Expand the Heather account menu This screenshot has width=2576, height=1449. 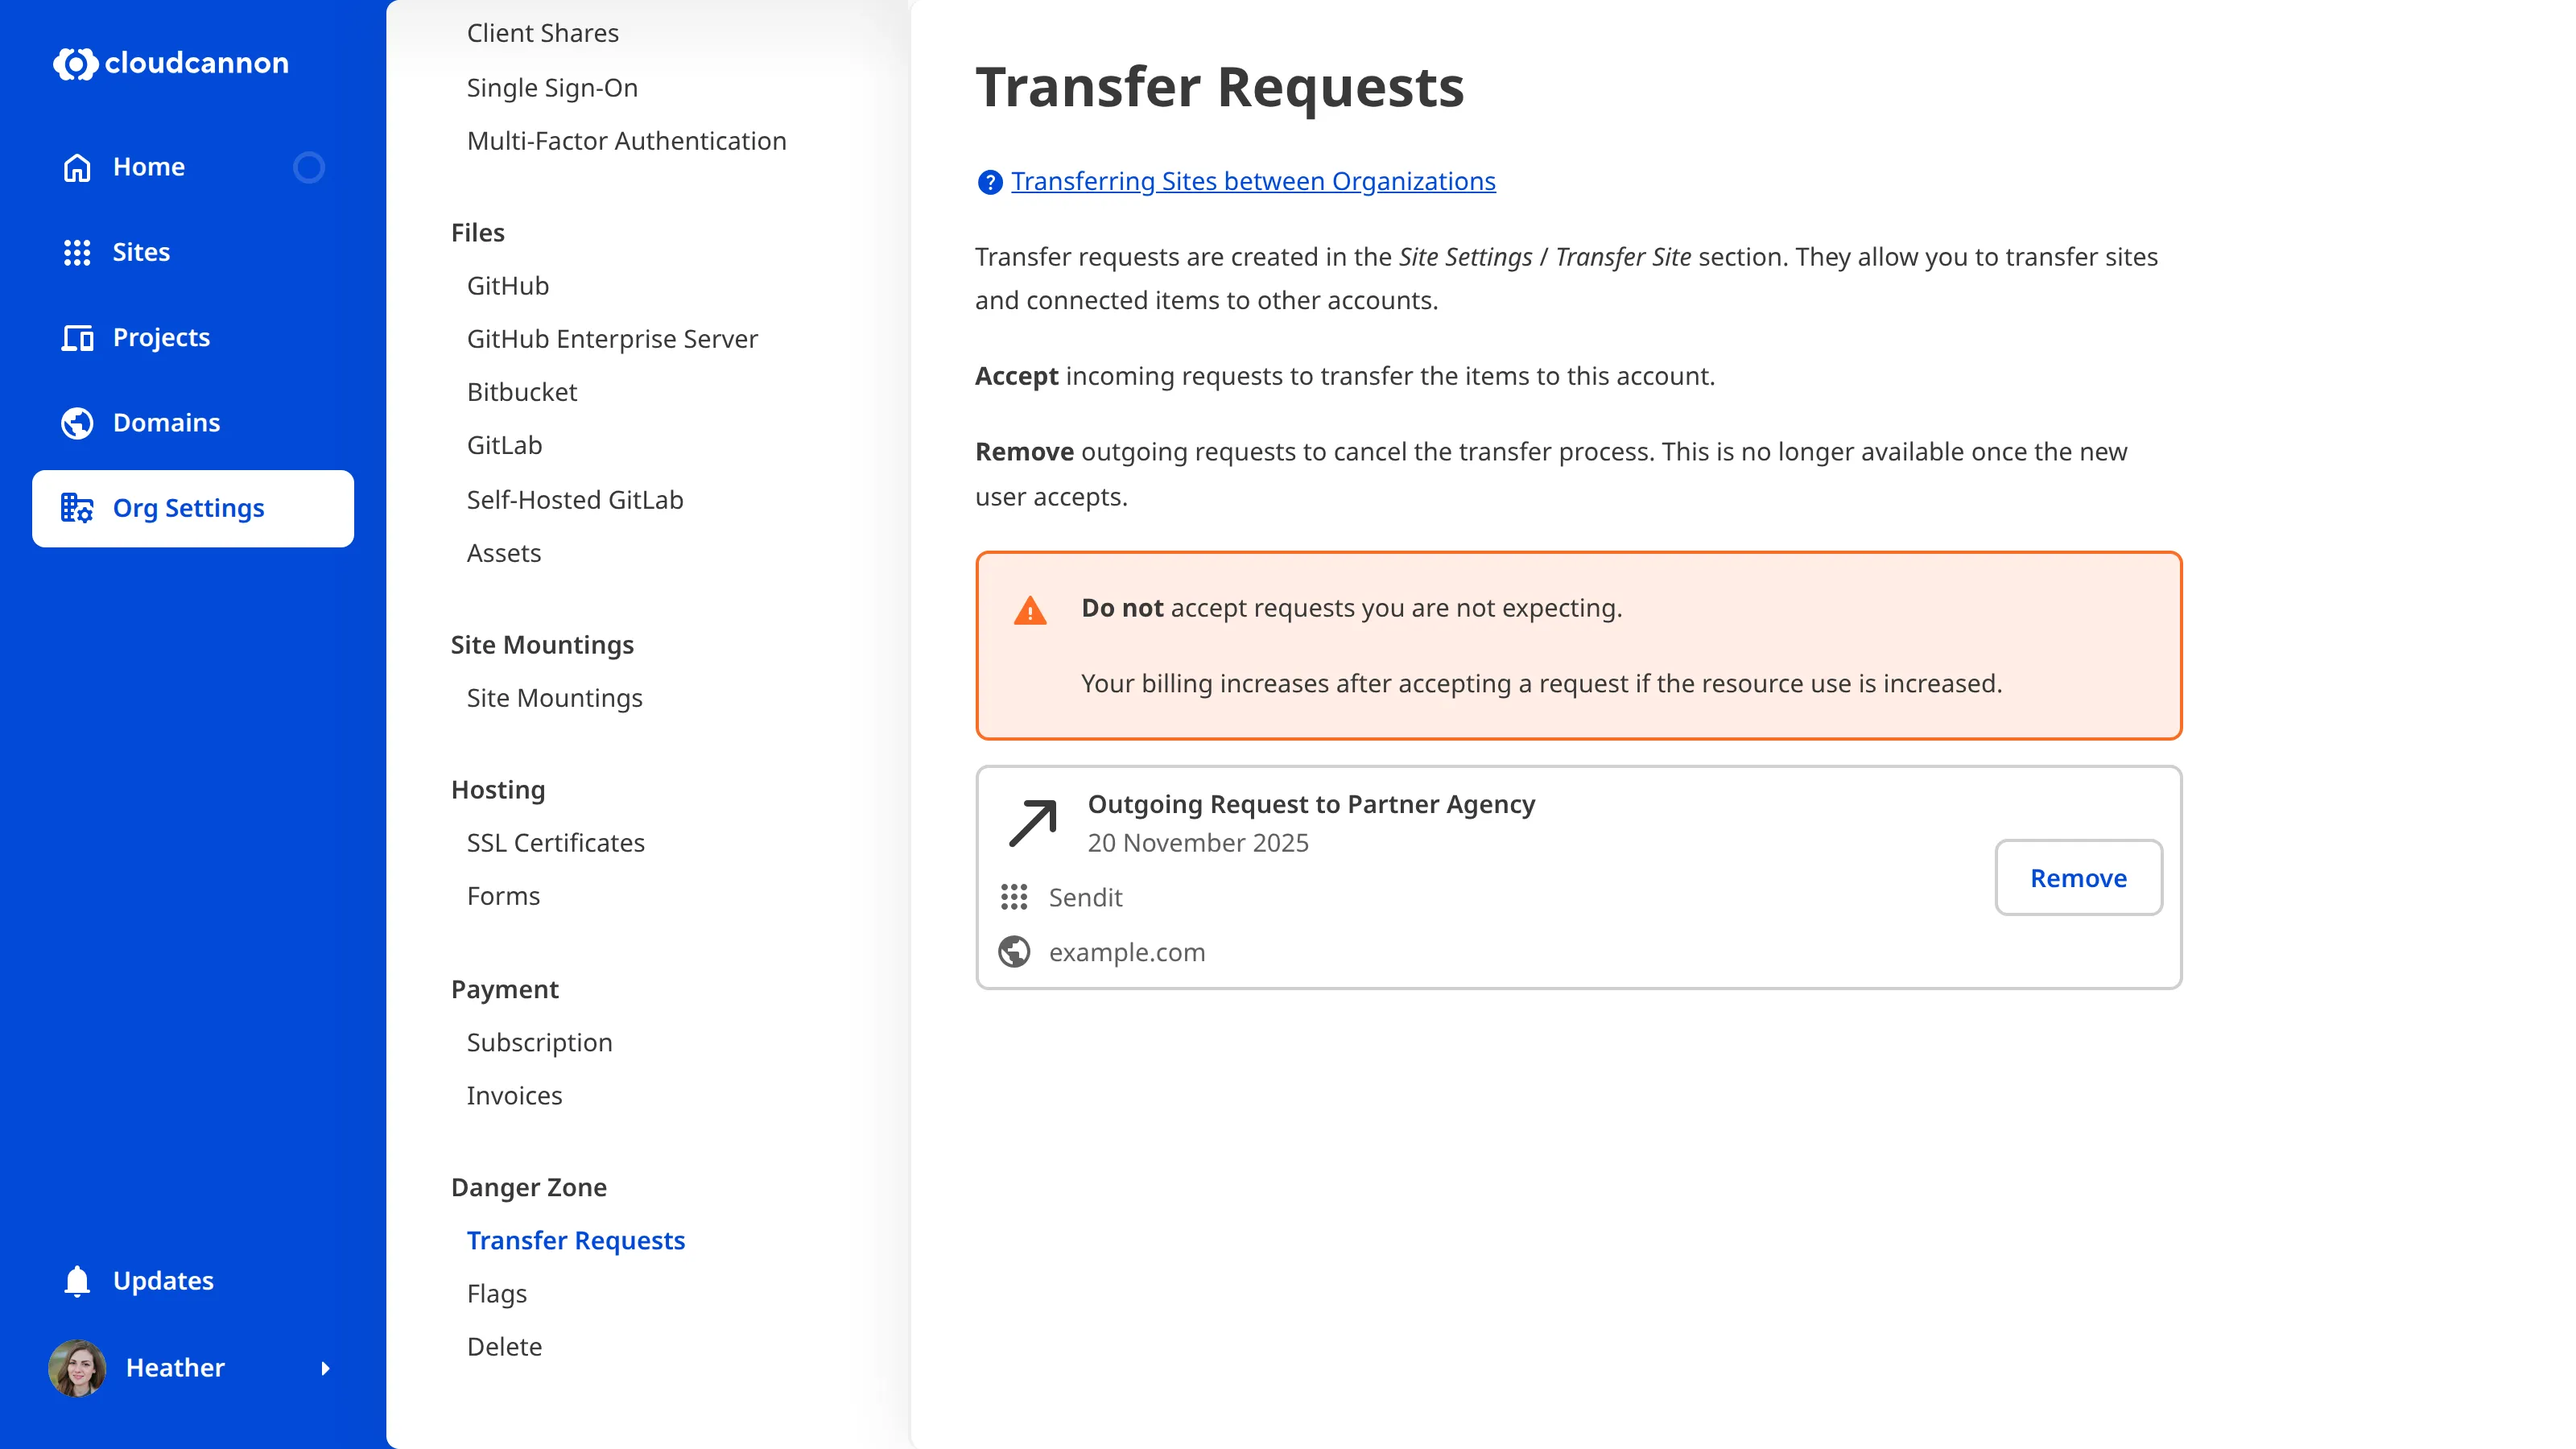pos(327,1368)
